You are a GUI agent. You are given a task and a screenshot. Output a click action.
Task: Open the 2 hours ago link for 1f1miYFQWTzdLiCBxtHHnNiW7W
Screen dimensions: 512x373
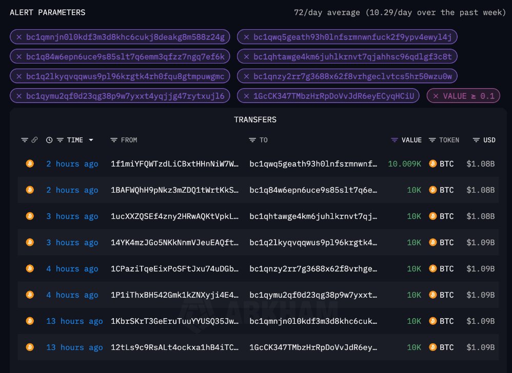click(72, 163)
